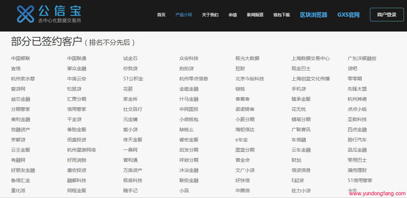Open 上海数据交易中心 client link
The image size is (407, 198).
tap(311, 58)
